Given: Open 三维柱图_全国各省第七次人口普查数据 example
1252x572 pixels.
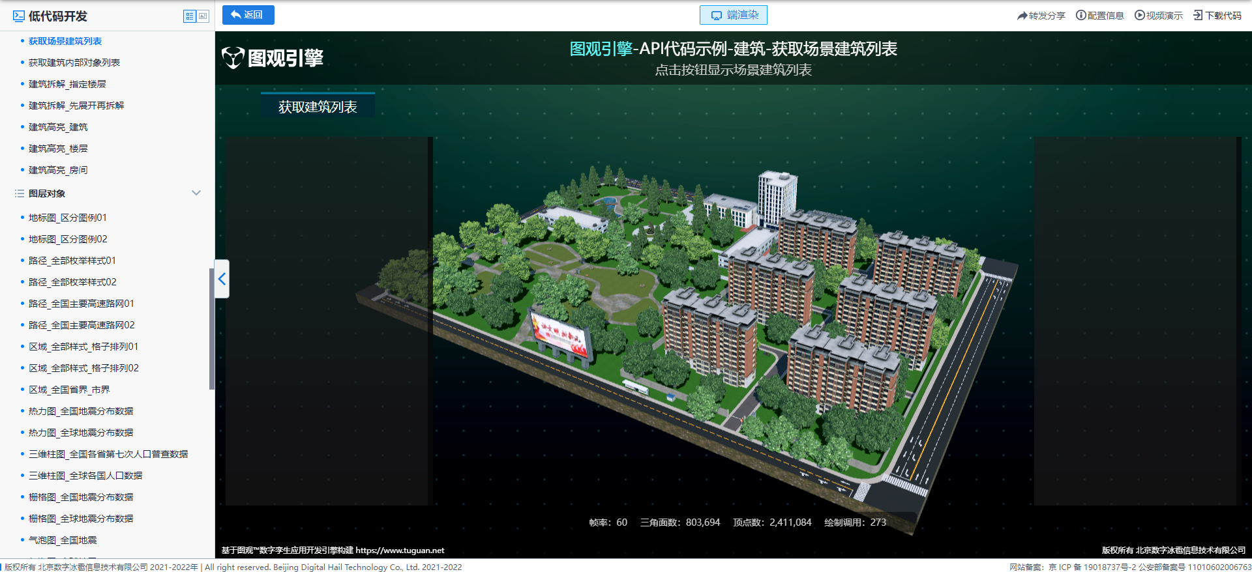Looking at the screenshot, I should coord(108,454).
